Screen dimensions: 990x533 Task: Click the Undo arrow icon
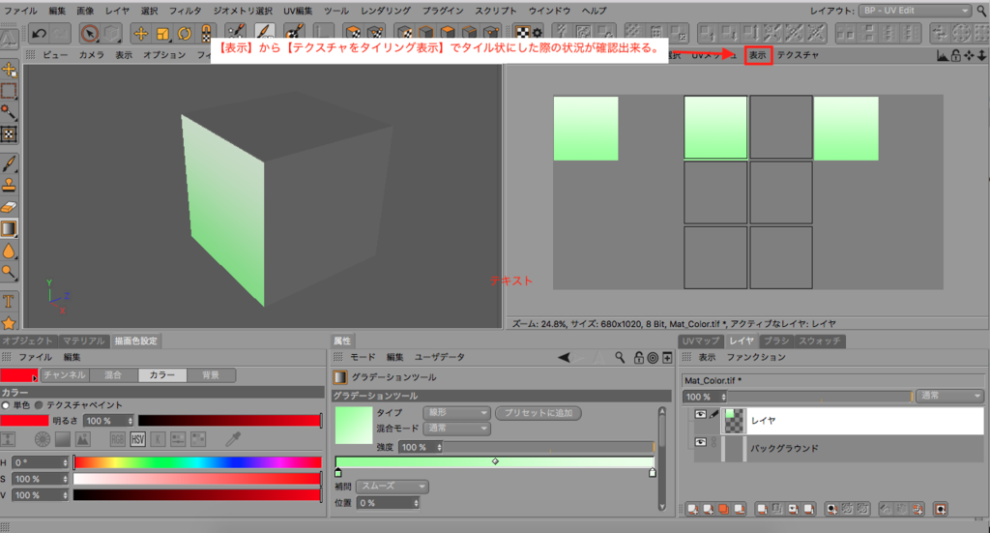[39, 33]
